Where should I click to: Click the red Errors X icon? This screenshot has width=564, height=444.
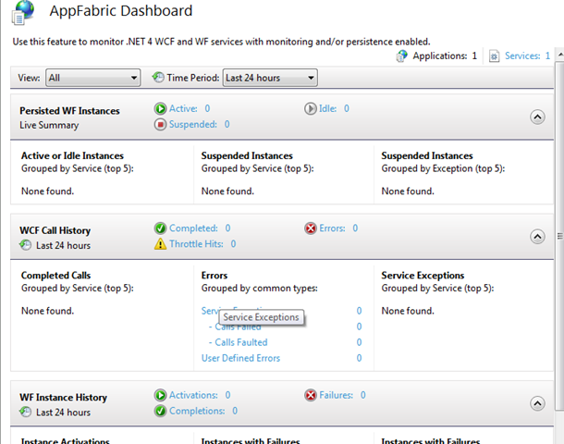coord(310,228)
